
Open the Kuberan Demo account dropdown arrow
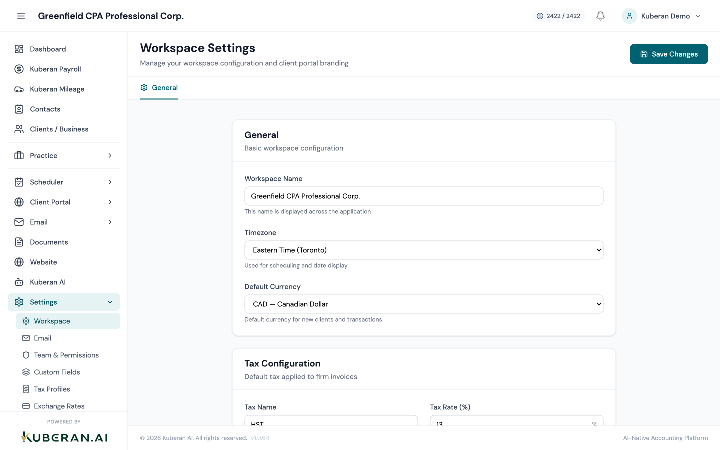click(x=698, y=16)
